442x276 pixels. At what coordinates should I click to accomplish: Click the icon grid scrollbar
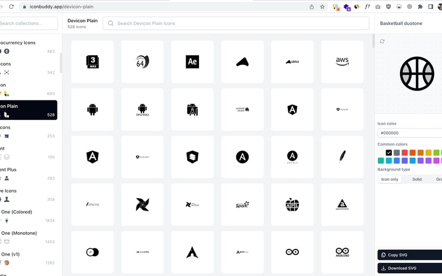pyautogui.click(x=373, y=41)
